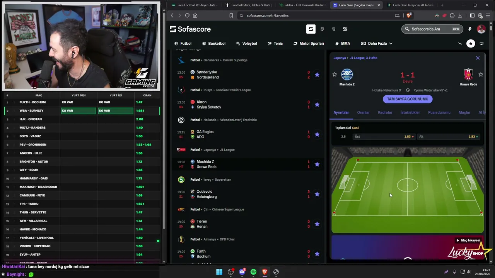Toggle favorite star for Machida Z vs Urawa Reds
This screenshot has height=278, width=495.
click(317, 164)
